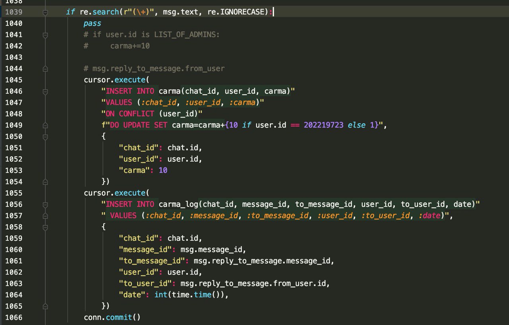Select line number 1066 in the gutter

[14, 317]
